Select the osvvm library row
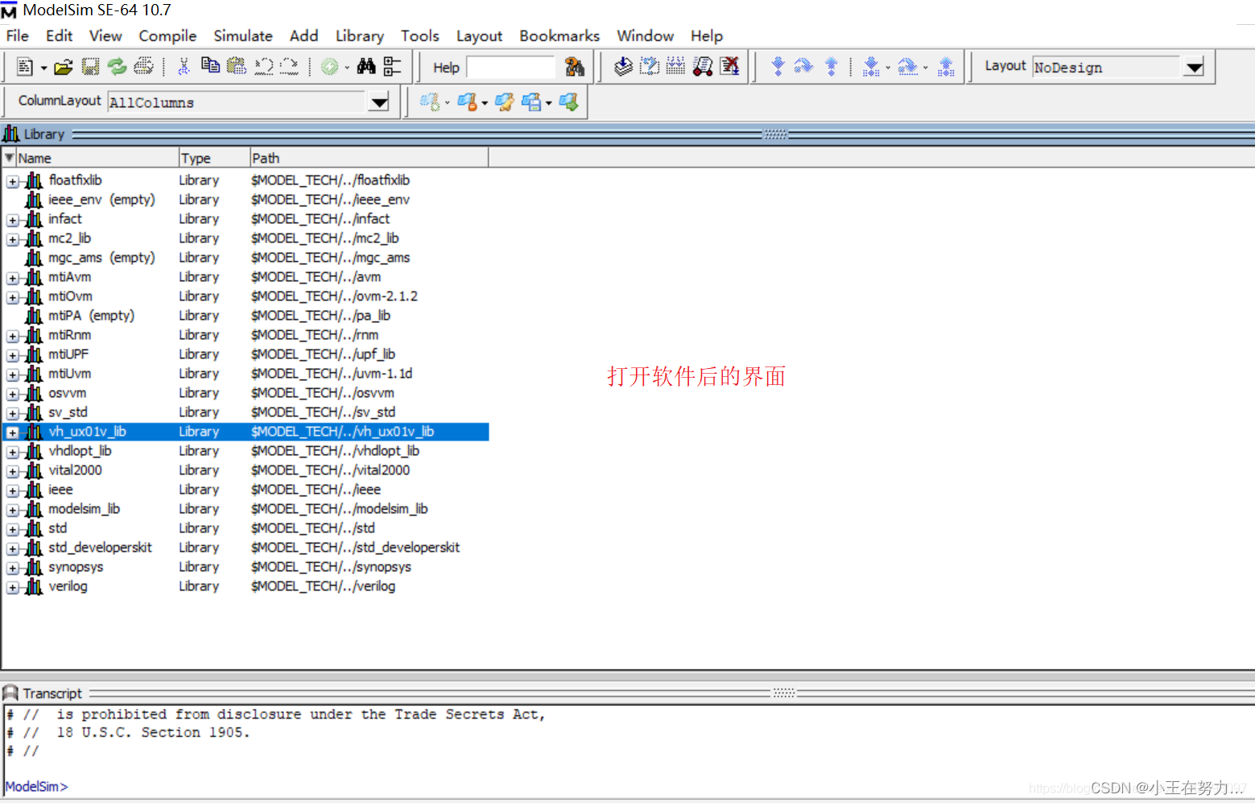The image size is (1255, 803). [x=246, y=393]
